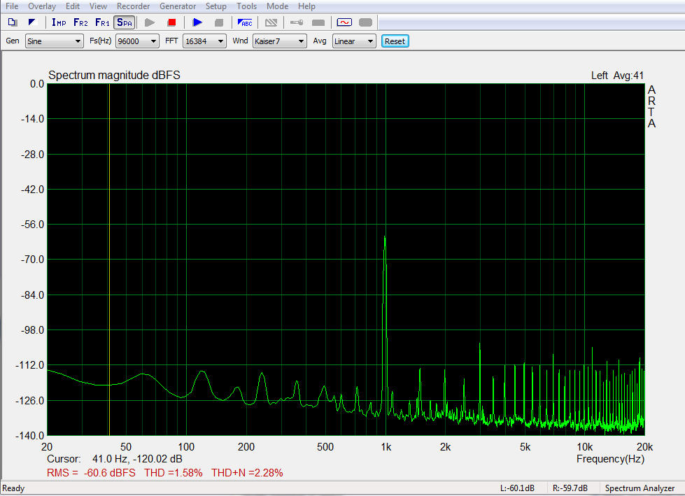
Task: Click the gray rectangle toolbar icon
Action: pos(318,22)
